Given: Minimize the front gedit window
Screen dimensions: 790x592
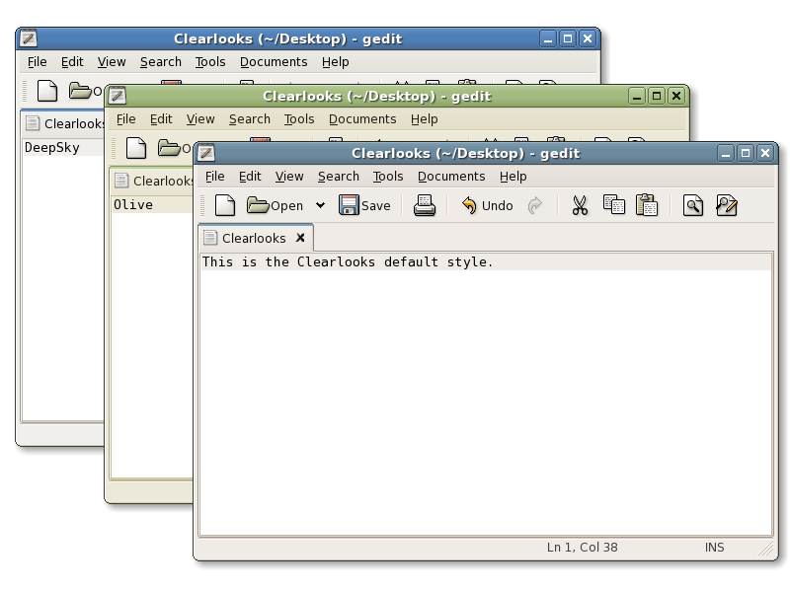Looking at the screenshot, I should [x=726, y=153].
